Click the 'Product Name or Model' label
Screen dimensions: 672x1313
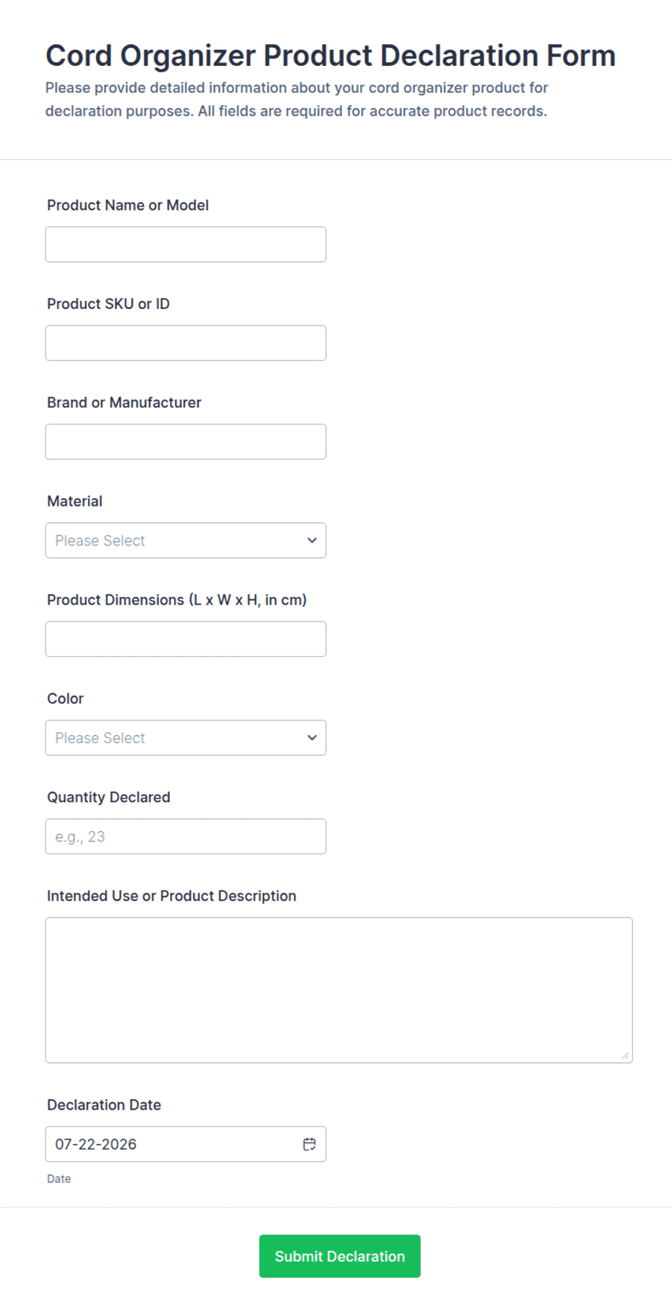[128, 205]
